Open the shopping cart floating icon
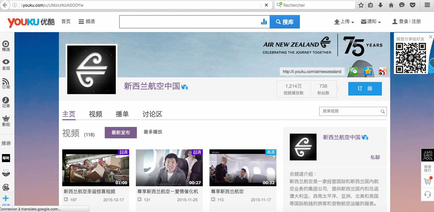This screenshot has height=212, width=434. [x=427, y=181]
